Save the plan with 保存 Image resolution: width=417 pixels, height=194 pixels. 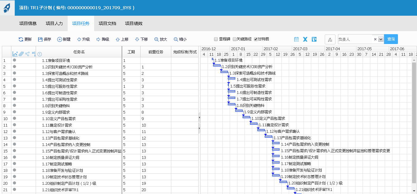pos(40,39)
